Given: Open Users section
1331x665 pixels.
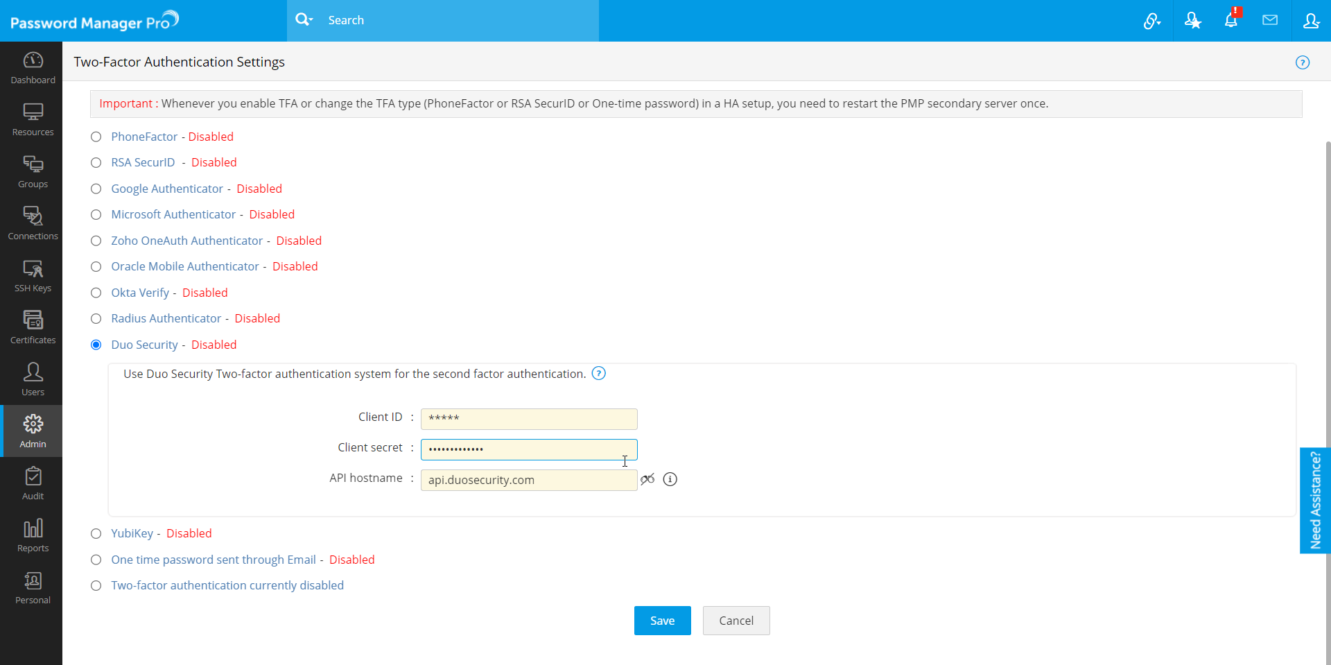Looking at the screenshot, I should [x=33, y=380].
